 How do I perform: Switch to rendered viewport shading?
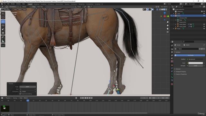coord(166,9)
